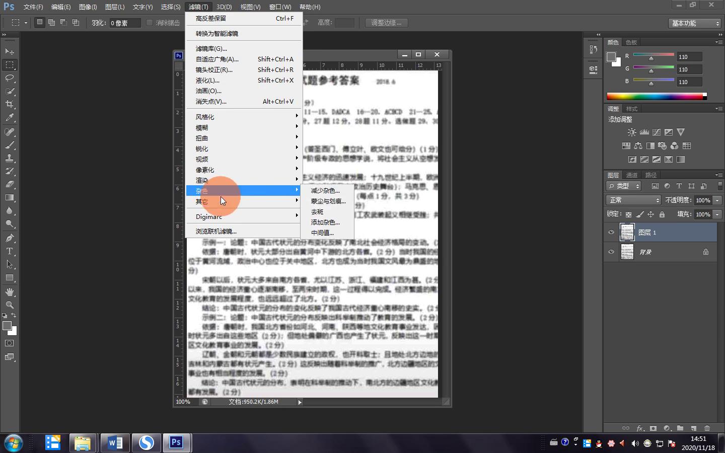This screenshot has width=725, height=453.
Task: Open the 基本功能 workspace dropdown
Action: coord(695,23)
